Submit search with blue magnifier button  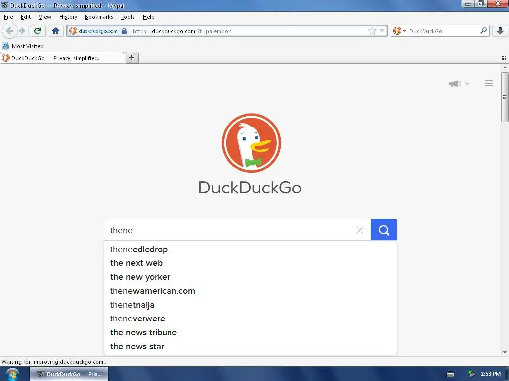[x=384, y=230]
